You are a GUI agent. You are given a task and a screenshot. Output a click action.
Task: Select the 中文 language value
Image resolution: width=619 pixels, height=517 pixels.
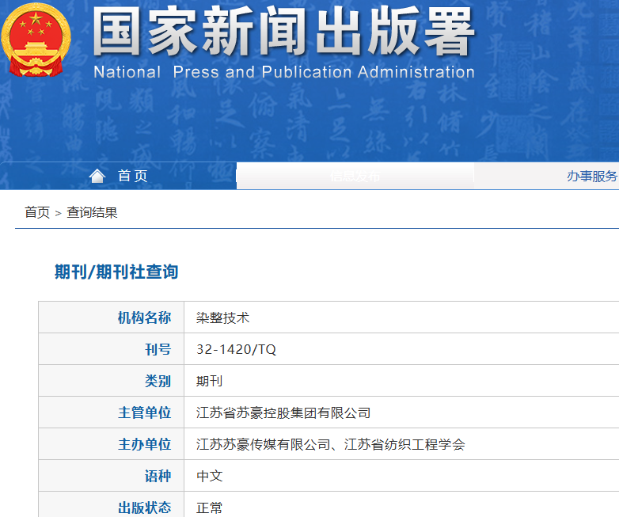pos(210,476)
